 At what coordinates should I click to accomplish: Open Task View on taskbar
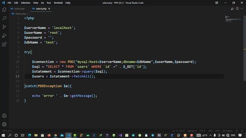pyautogui.click(x=23, y=135)
